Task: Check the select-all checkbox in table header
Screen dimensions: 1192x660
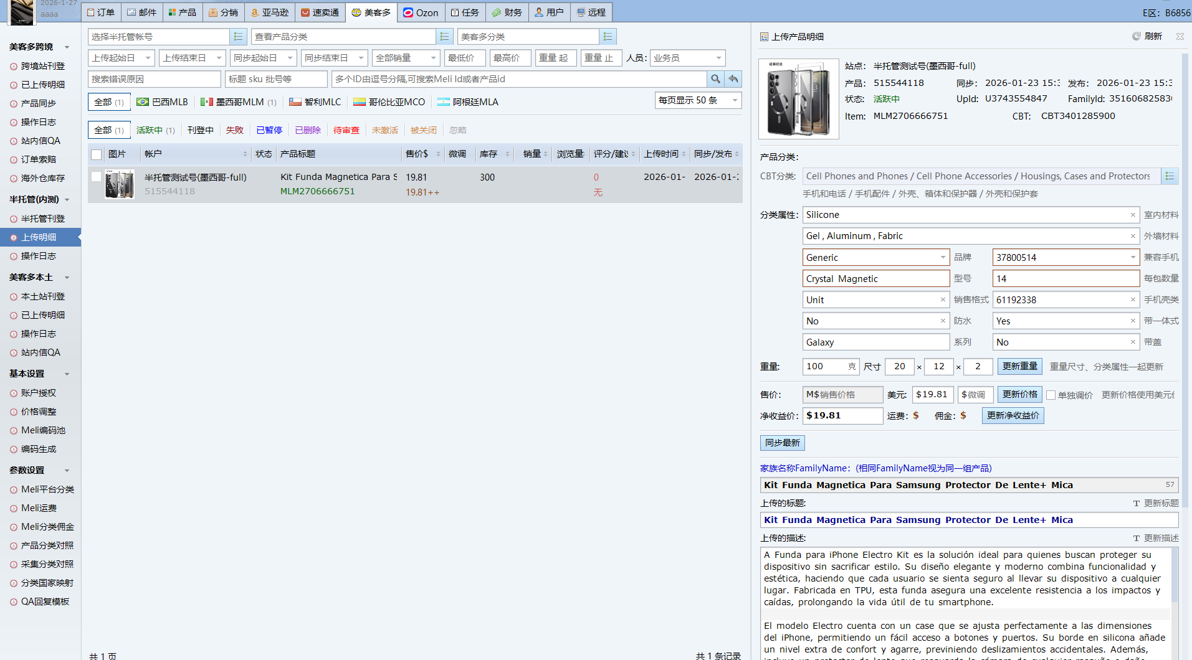Action: coord(97,154)
